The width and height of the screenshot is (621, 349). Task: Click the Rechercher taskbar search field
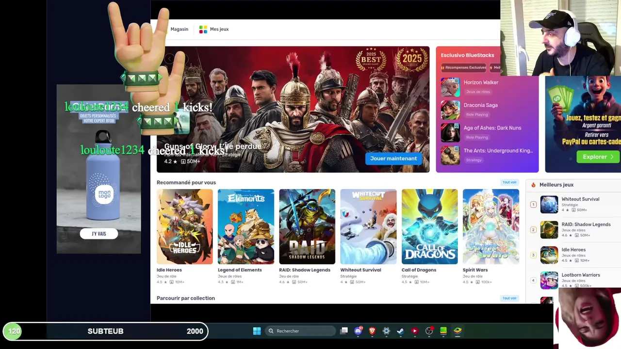click(301, 331)
